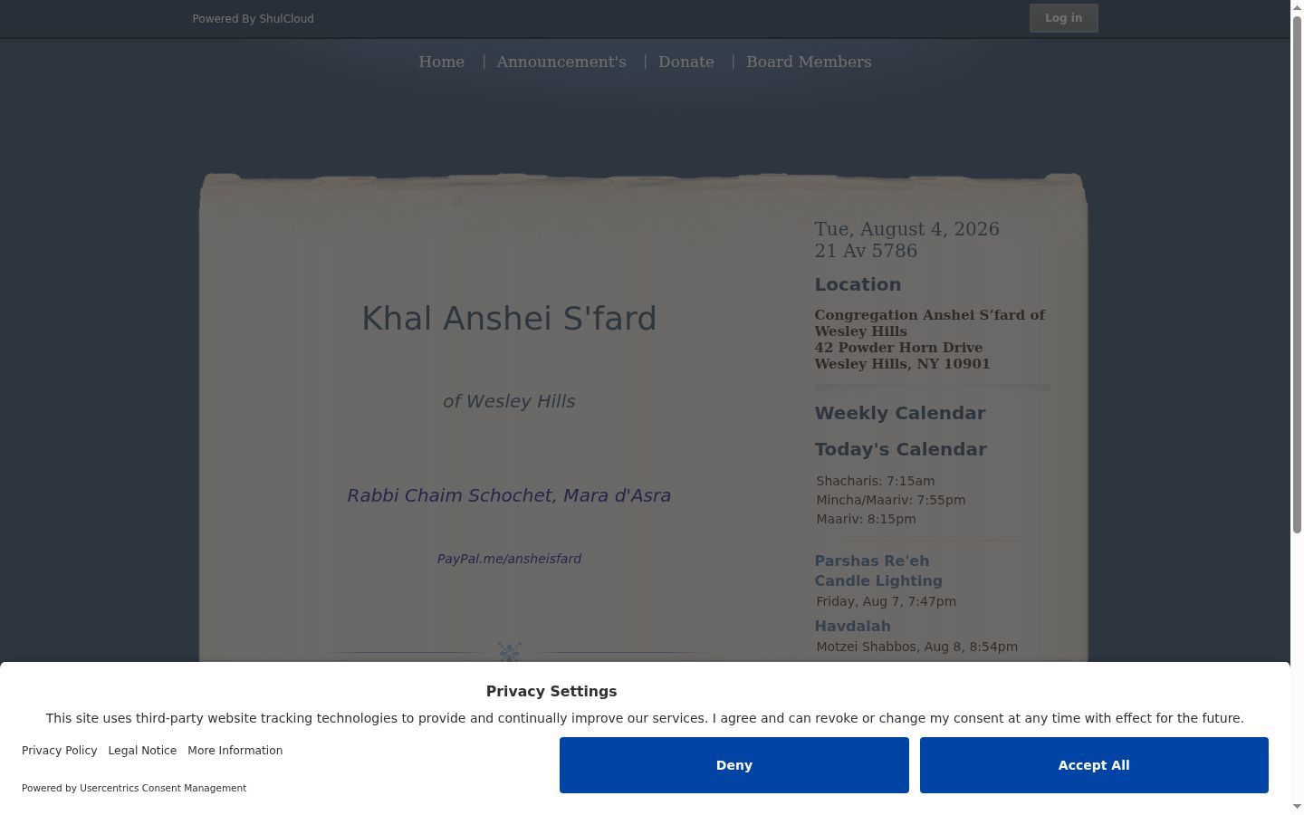Click the snowflake divider ornament icon
The height and width of the screenshot is (815, 1304).
[510, 652]
